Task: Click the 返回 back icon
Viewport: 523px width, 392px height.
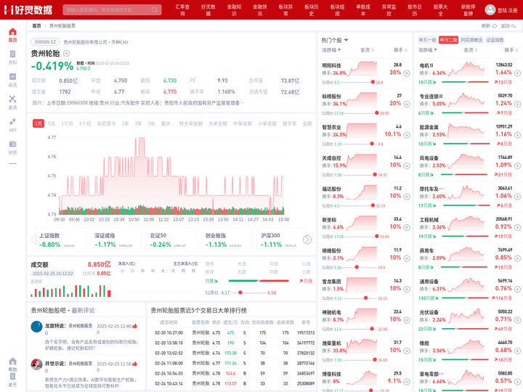Action: (513, 26)
